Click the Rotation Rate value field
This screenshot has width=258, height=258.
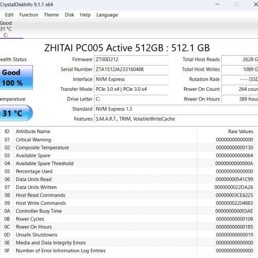[x=240, y=79]
